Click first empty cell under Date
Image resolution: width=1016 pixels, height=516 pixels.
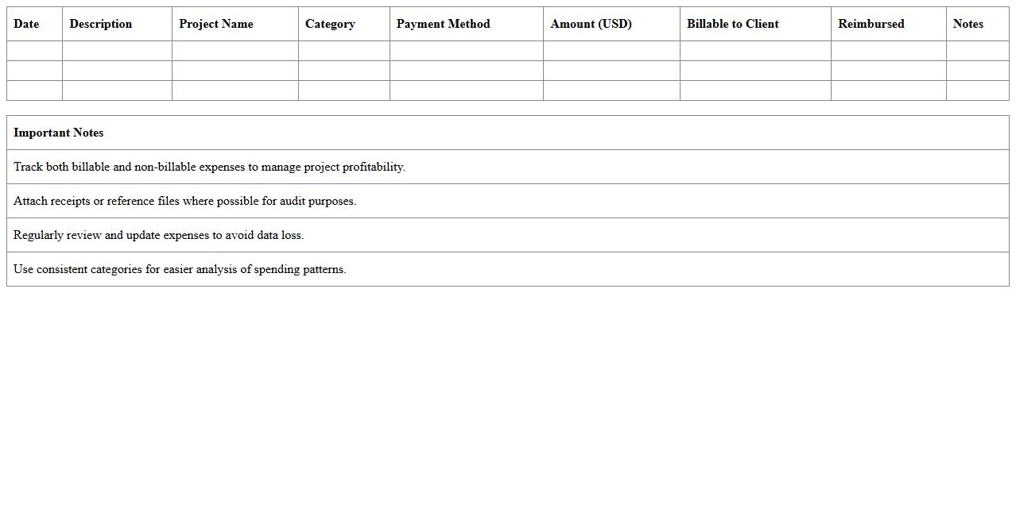click(x=34, y=51)
